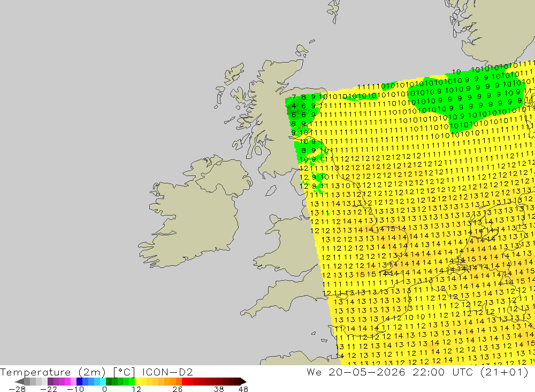535x392 pixels.
Task: Click the Isle of Man outline on map
Action: coord(271,190)
